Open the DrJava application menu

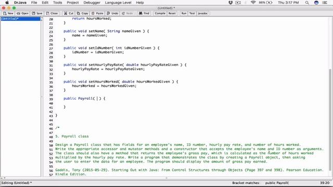20,3
